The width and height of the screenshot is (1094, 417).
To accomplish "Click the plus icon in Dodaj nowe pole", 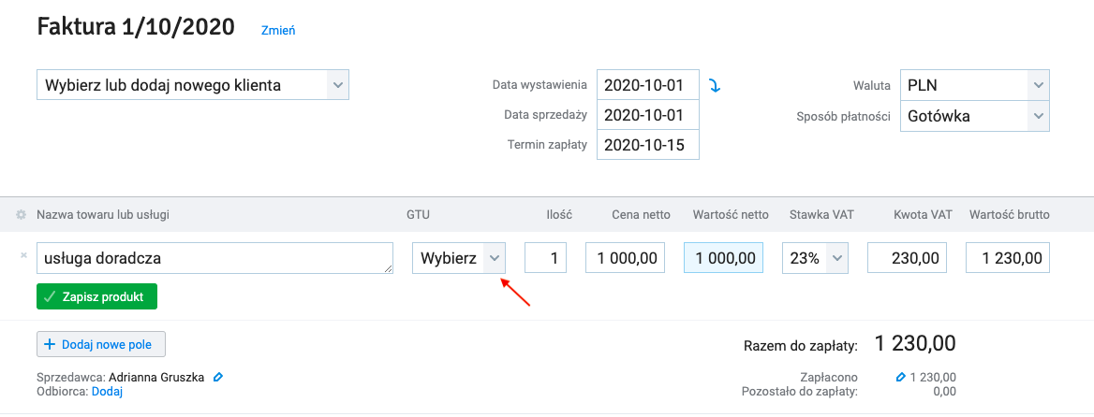I will click(50, 344).
